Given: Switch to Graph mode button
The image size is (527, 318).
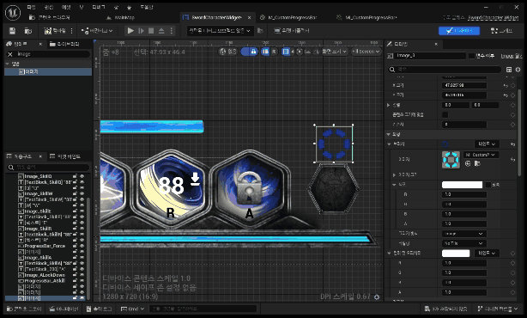Looking at the screenshot, I should coord(501,31).
